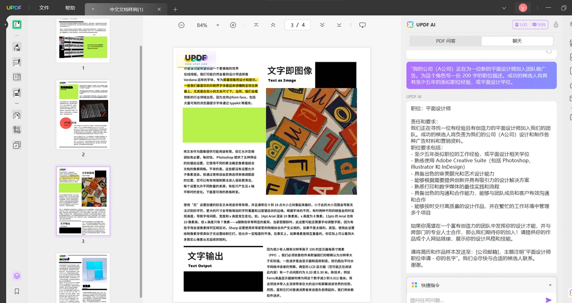Select page 4 thumbnail
572x303 pixels.
83,278
